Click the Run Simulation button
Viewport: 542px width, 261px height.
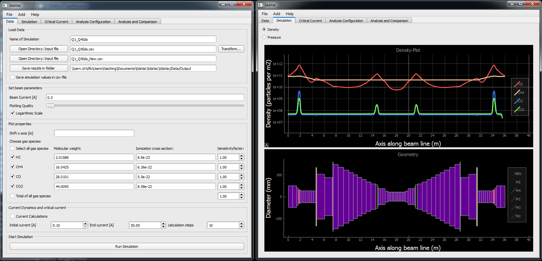coord(127,247)
